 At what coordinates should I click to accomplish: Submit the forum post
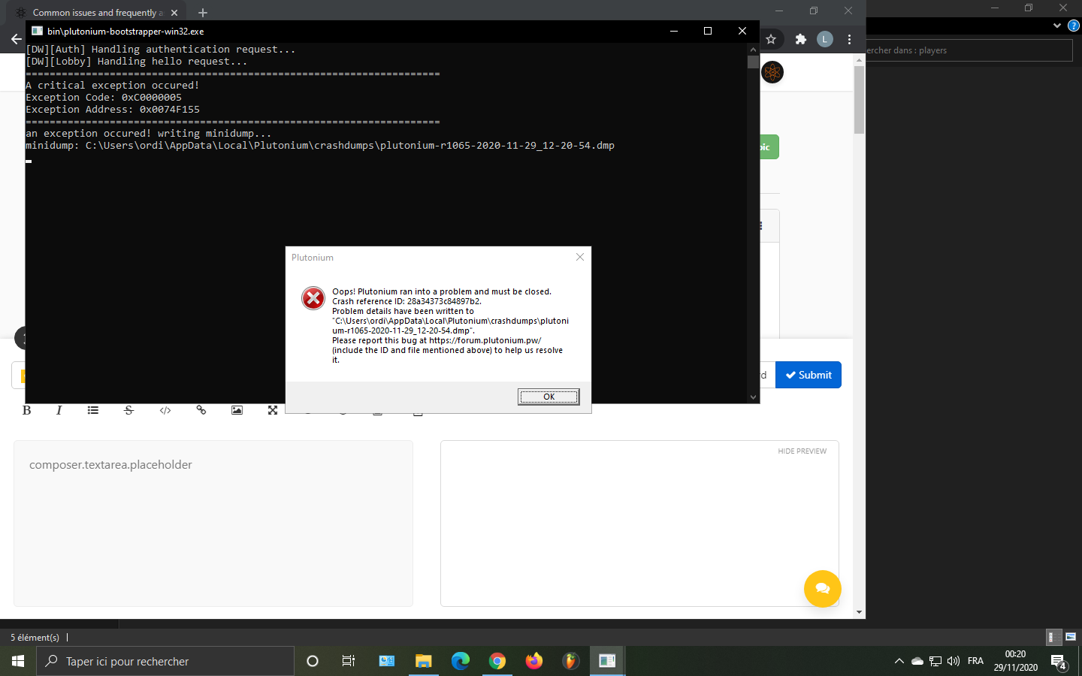pyautogui.click(x=808, y=375)
